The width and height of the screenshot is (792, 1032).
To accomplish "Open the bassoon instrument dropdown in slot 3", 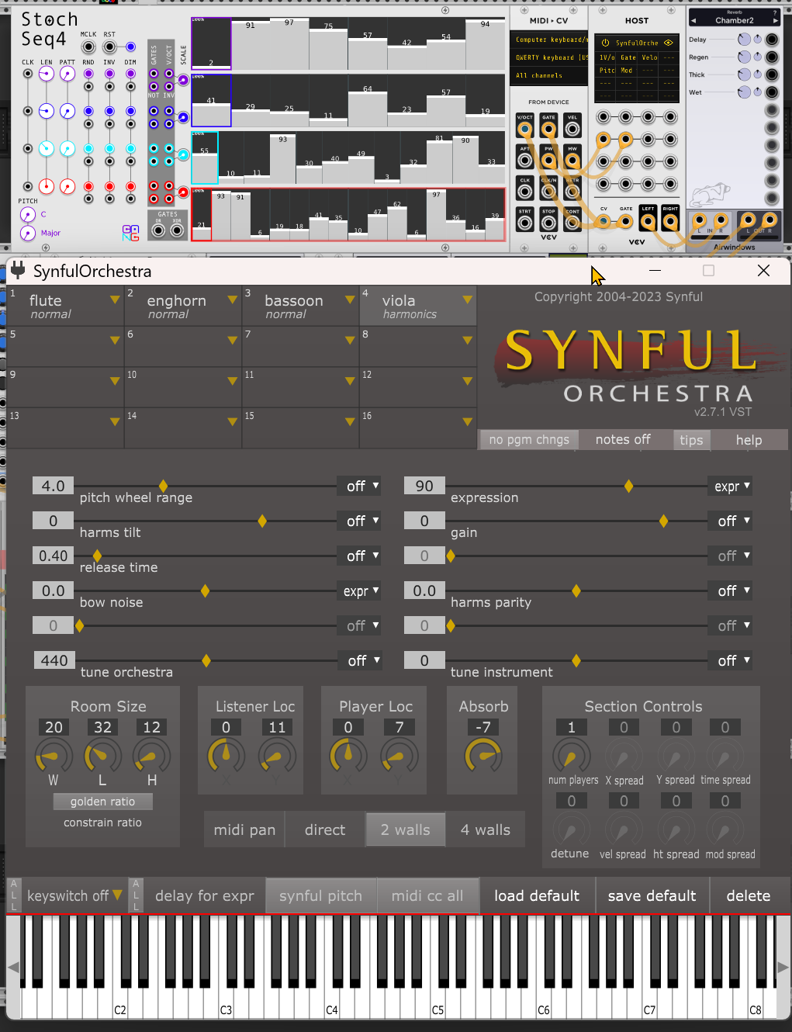I will (350, 300).
